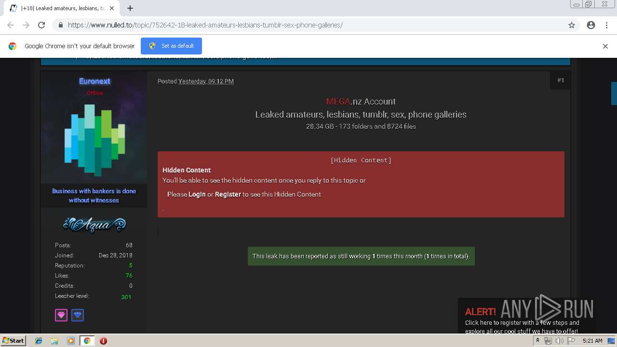Click the 28.34 GB folders and files line
The image size is (617, 347).
coord(361,126)
